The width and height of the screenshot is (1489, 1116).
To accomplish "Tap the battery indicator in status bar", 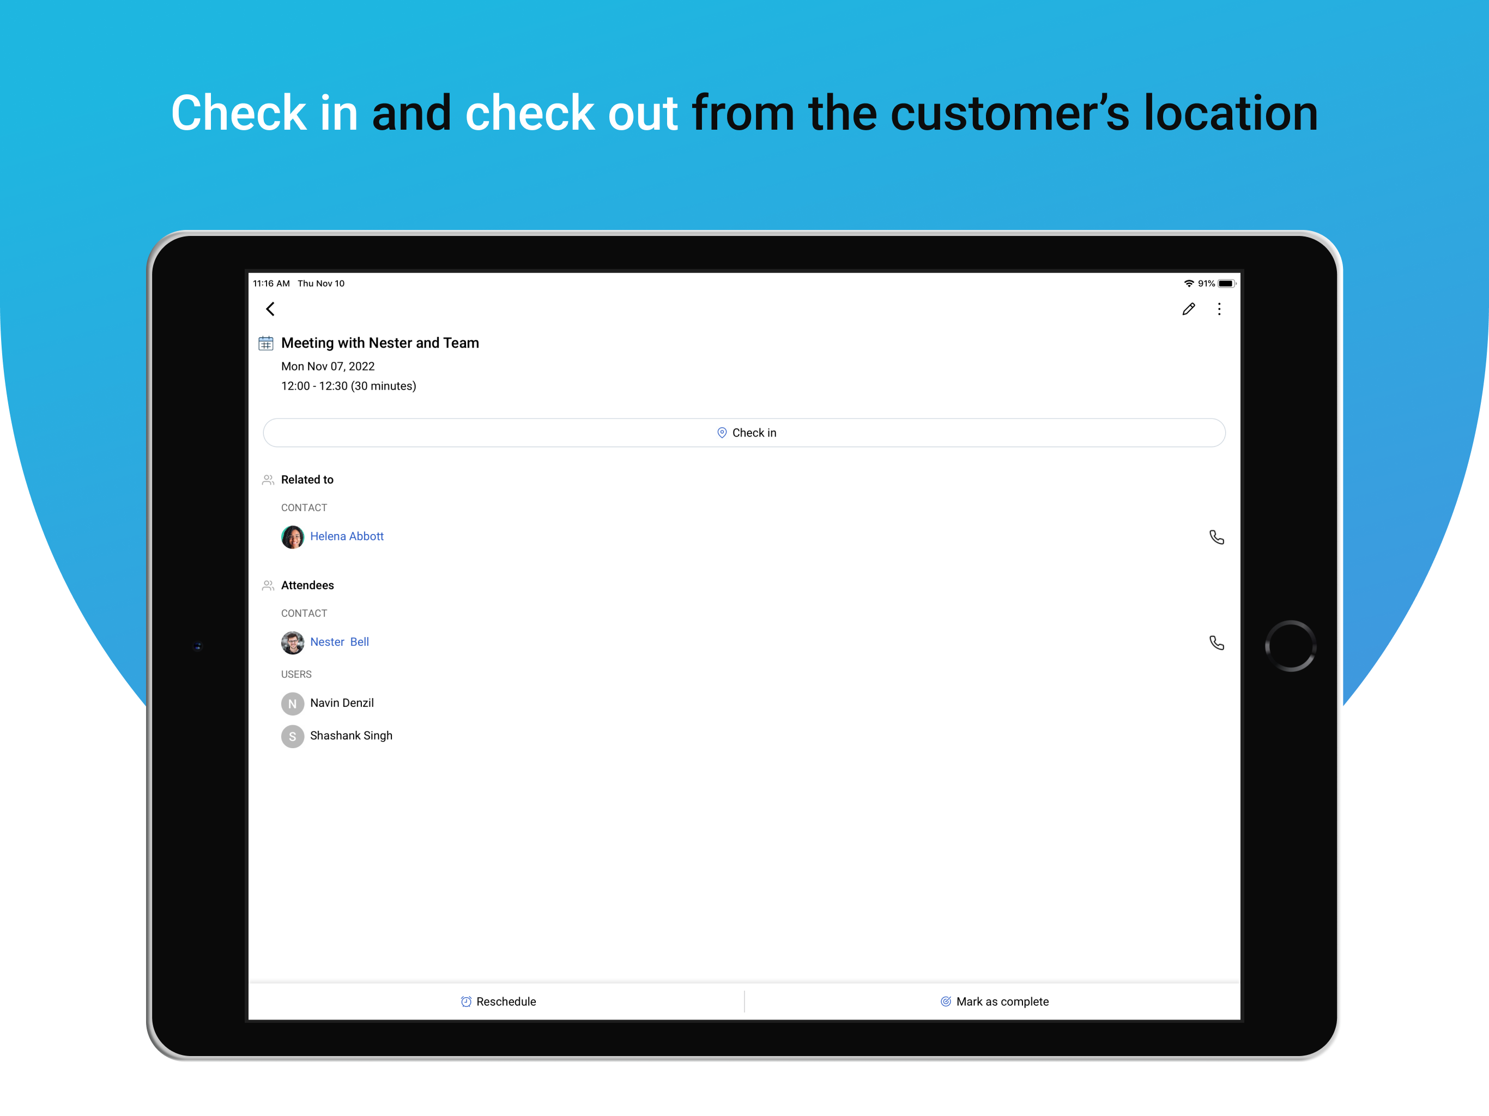I will (1226, 283).
